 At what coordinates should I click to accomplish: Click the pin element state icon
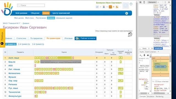click(144, 55)
